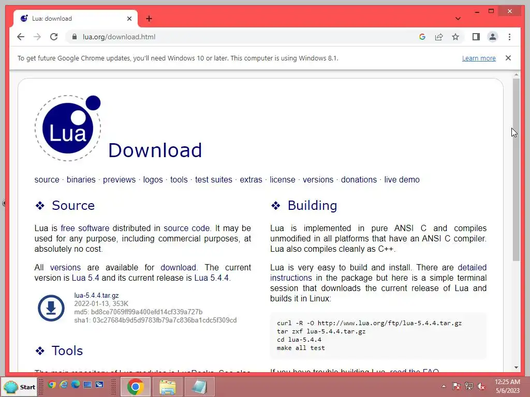Click Switch between windows quick launch icon
The height and width of the screenshot is (397, 530).
[x=99, y=385]
